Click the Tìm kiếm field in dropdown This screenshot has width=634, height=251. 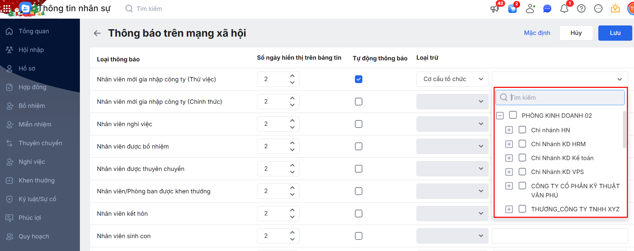pyautogui.click(x=564, y=98)
